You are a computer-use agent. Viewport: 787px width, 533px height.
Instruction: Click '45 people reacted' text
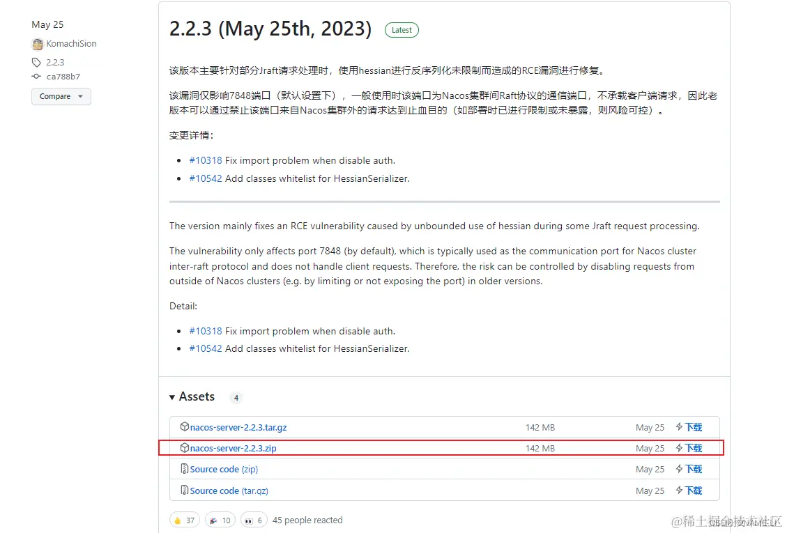coord(307,520)
